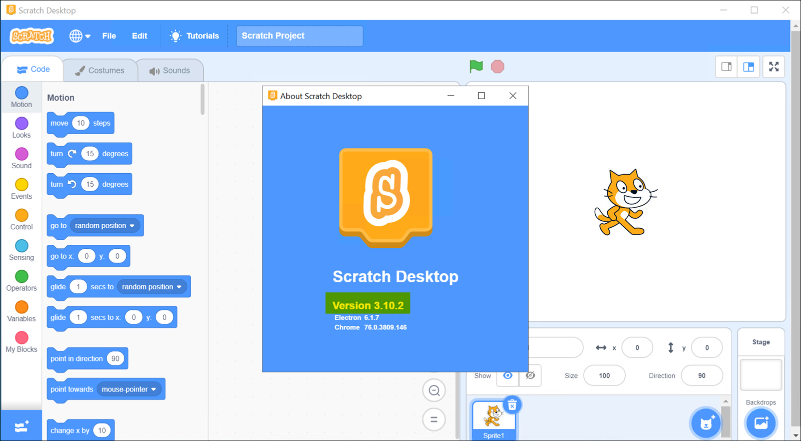Select the Stage backdrop thumbnail
This screenshot has width=801, height=441.
point(761,374)
